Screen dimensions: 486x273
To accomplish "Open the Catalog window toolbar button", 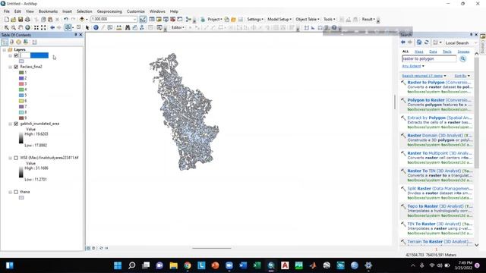I will (x=159, y=19).
